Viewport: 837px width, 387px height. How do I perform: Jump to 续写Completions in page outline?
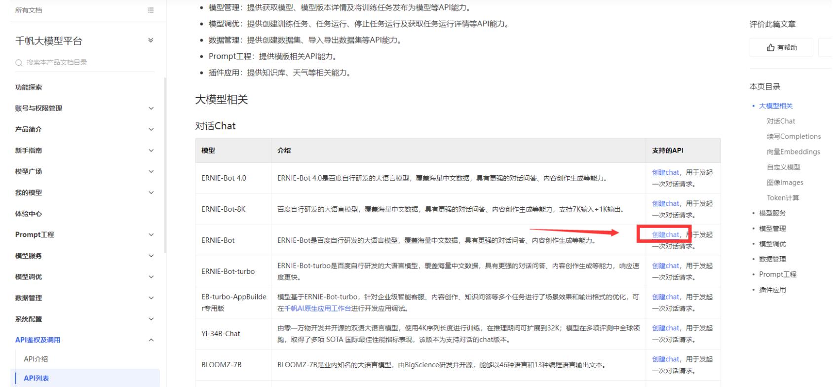pyautogui.click(x=794, y=137)
